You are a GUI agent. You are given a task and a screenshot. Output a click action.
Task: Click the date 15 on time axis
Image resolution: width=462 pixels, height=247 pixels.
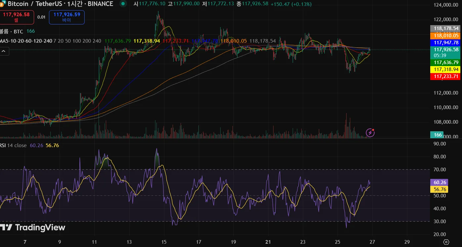(x=164, y=242)
